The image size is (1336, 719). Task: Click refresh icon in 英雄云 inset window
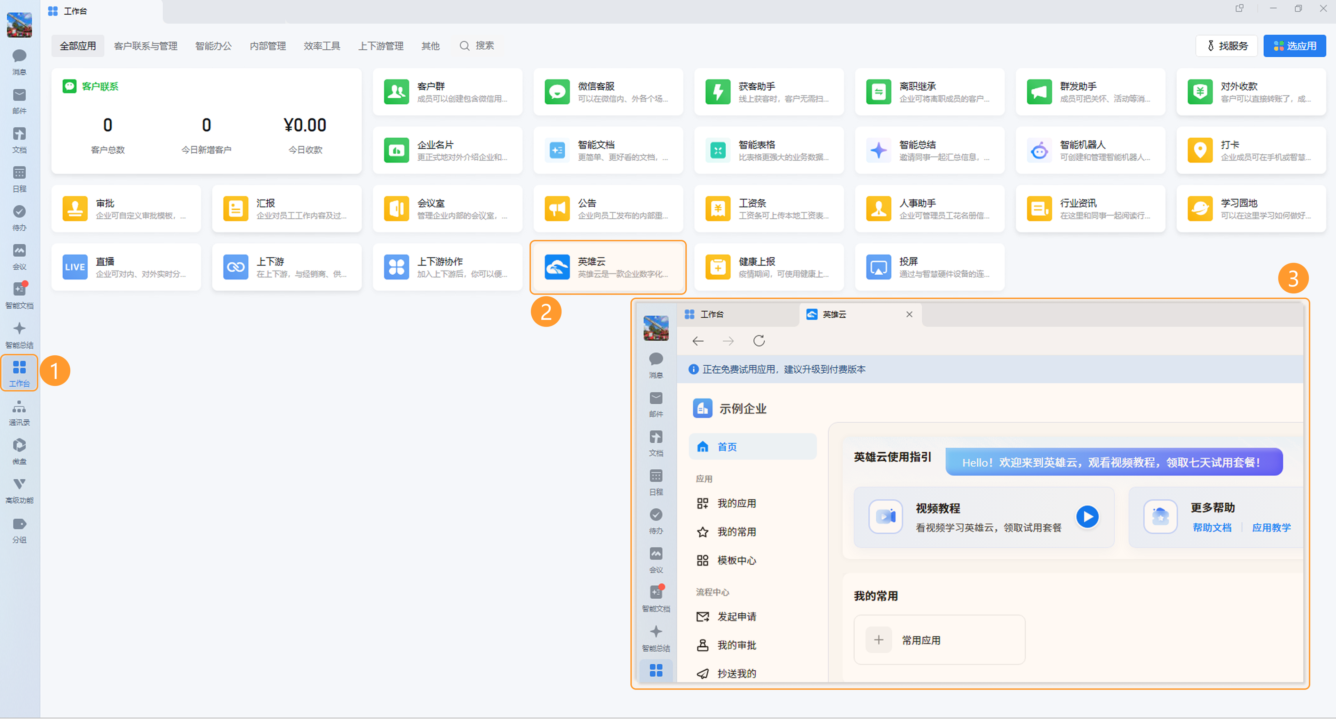point(759,341)
